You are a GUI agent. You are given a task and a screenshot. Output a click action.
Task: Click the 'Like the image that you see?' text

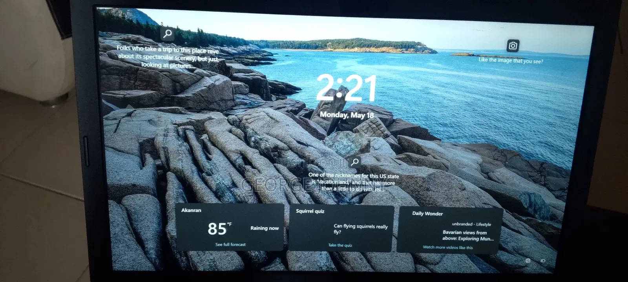511,60
